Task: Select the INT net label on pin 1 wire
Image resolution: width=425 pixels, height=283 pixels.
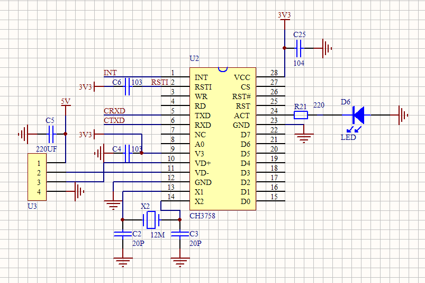Action: pos(110,73)
